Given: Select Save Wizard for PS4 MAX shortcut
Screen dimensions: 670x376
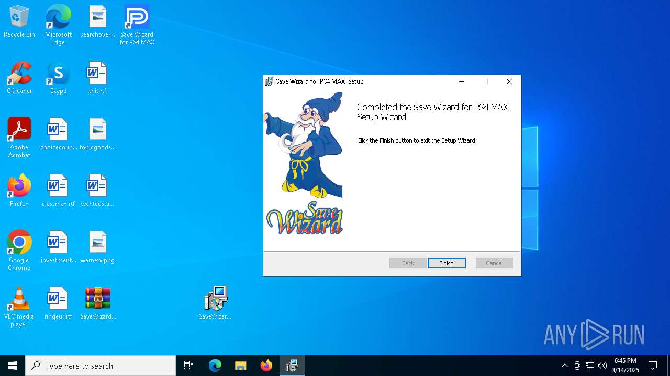Looking at the screenshot, I should click(x=137, y=25).
